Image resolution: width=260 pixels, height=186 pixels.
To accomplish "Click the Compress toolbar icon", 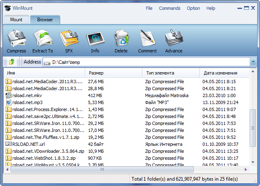I will (16, 39).
